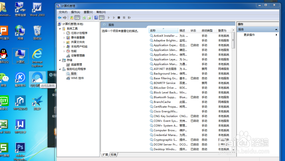The height and width of the screenshot is (161, 285).
Task: Select the BranchCache service row
Action: [x=190, y=102]
